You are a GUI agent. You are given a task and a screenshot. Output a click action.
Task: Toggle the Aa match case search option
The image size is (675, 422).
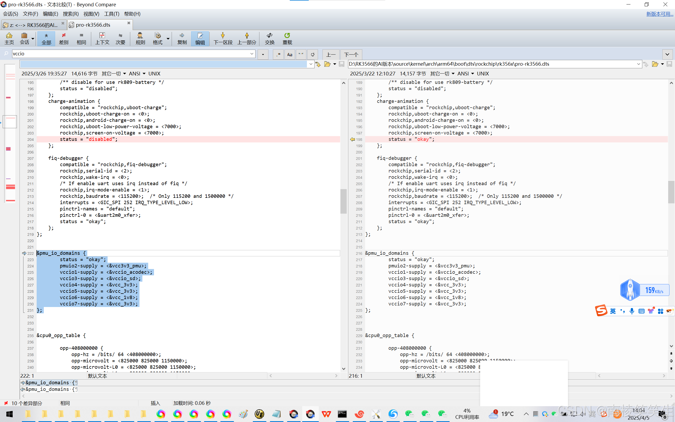click(290, 54)
